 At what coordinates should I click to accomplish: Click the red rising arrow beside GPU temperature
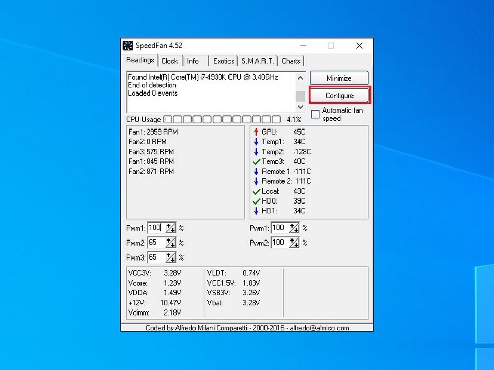pos(256,132)
